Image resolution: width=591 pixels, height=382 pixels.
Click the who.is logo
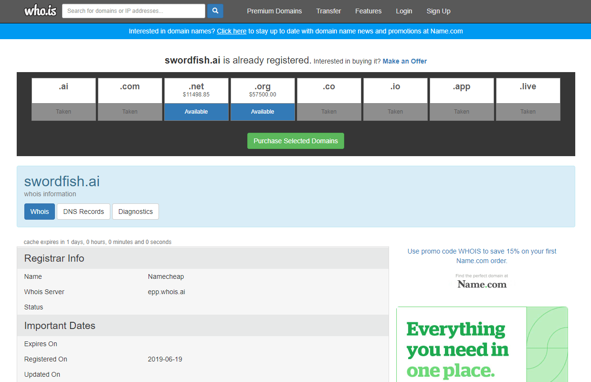pyautogui.click(x=40, y=11)
